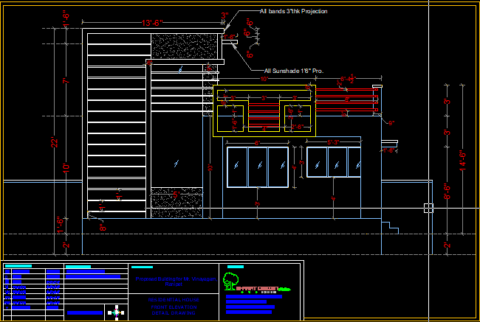480x322 pixels.
Task: Pick the 22' overall height dimension
Action: [55, 142]
